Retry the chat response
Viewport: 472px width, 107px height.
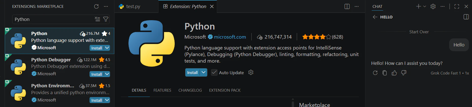pyautogui.click(x=375, y=73)
